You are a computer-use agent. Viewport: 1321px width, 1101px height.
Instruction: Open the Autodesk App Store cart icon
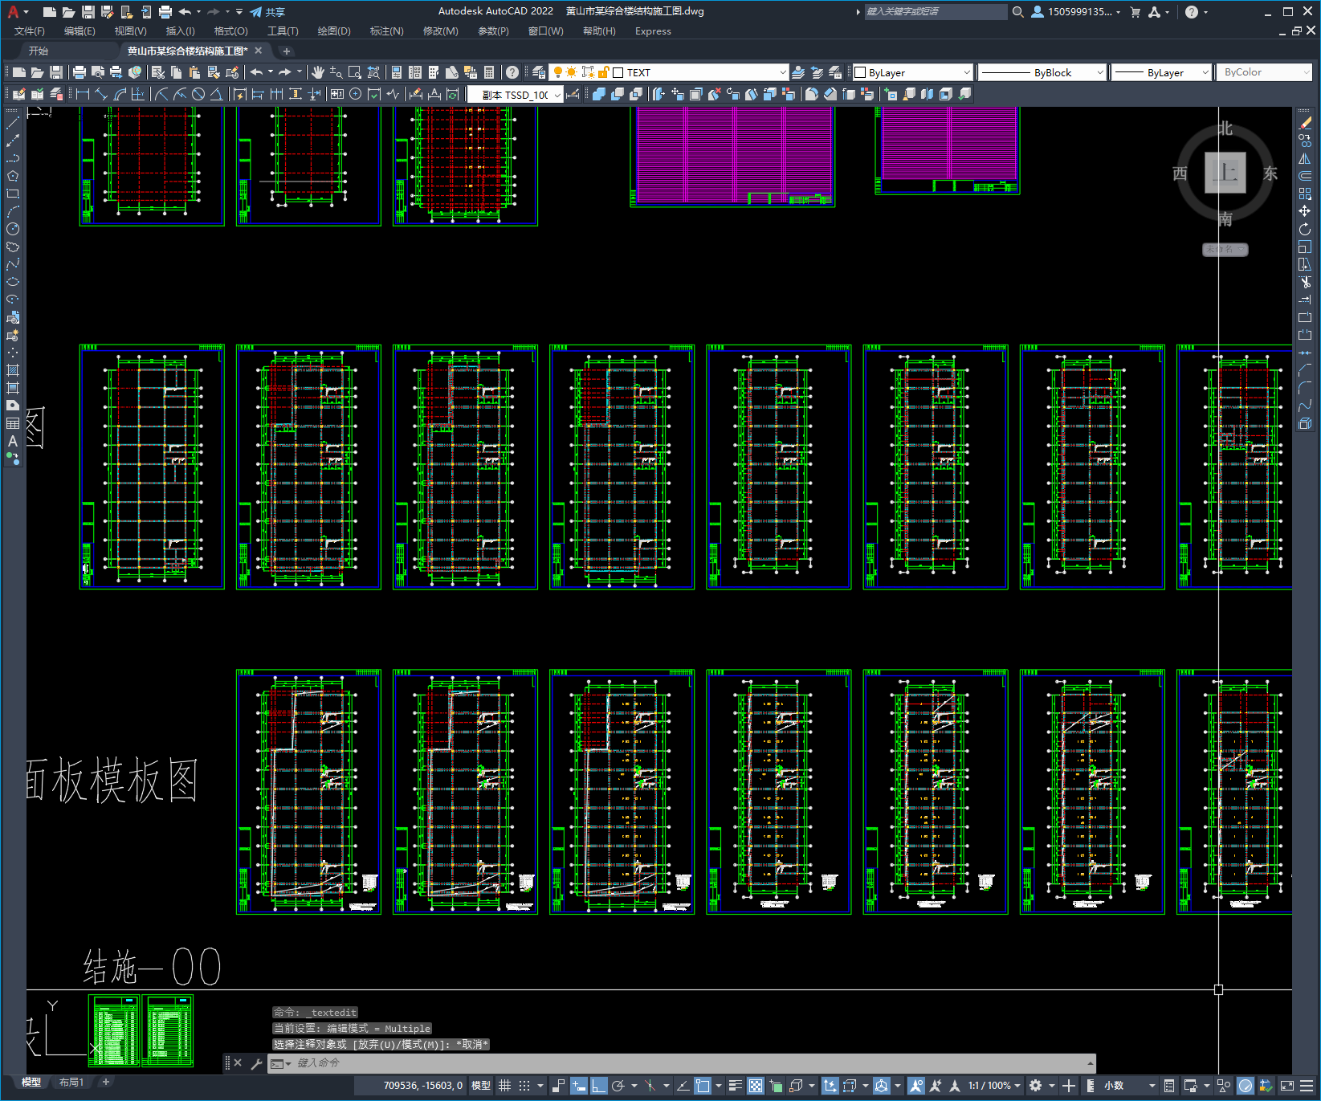[x=1135, y=12]
